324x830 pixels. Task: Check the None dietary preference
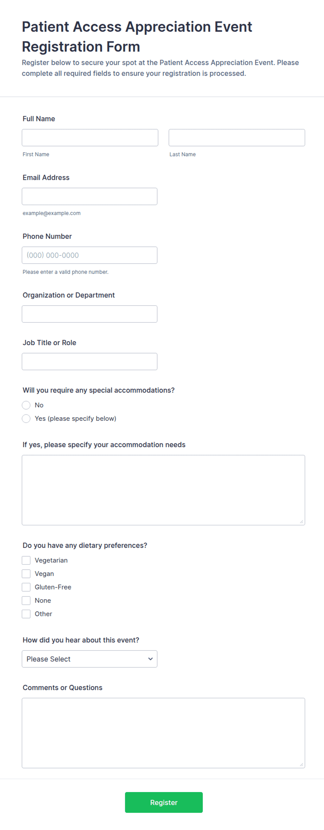point(26,601)
